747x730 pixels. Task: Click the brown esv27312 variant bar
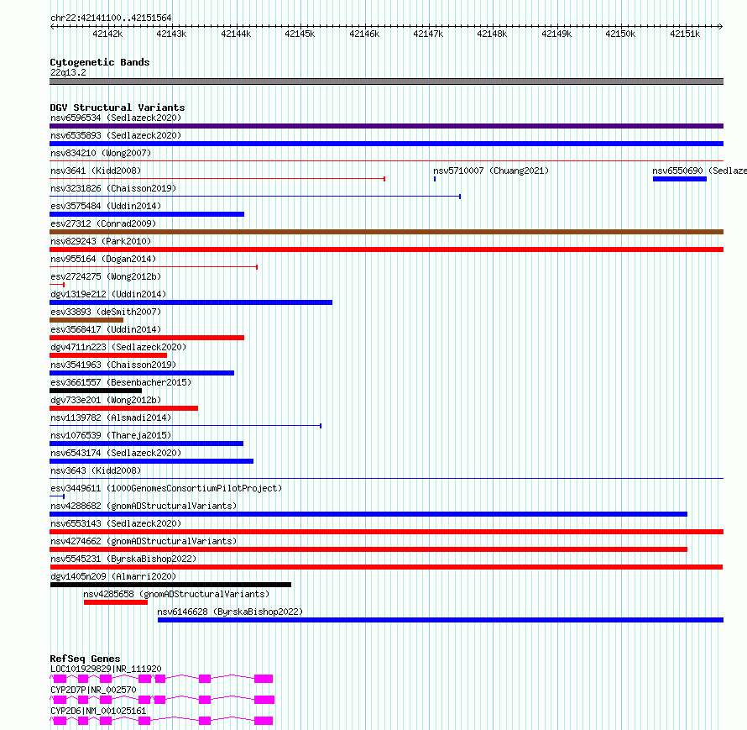point(386,232)
